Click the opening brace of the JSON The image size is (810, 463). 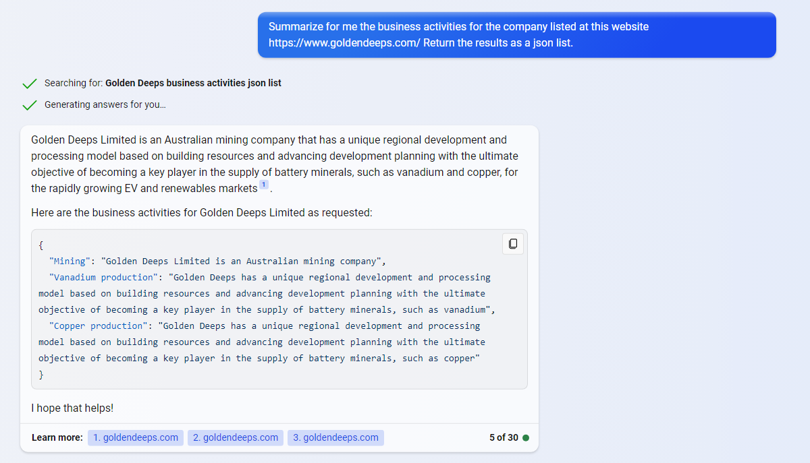click(x=41, y=245)
